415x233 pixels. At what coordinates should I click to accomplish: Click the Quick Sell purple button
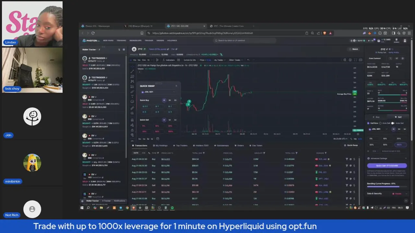click(x=387, y=166)
